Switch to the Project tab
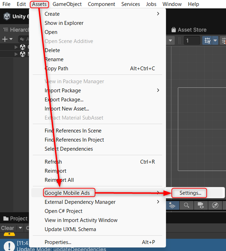The height and width of the screenshot is (251, 226). [15, 218]
